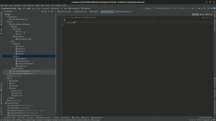The image size is (216, 121).
Task: Expand the mipmap folder under res
Action: coord(8,86)
